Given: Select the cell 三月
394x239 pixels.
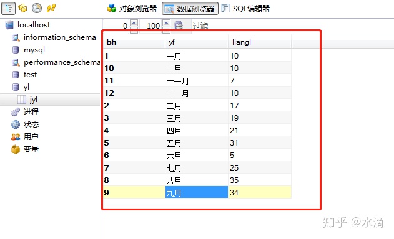Looking at the screenshot, I should pyautogui.click(x=197, y=118).
